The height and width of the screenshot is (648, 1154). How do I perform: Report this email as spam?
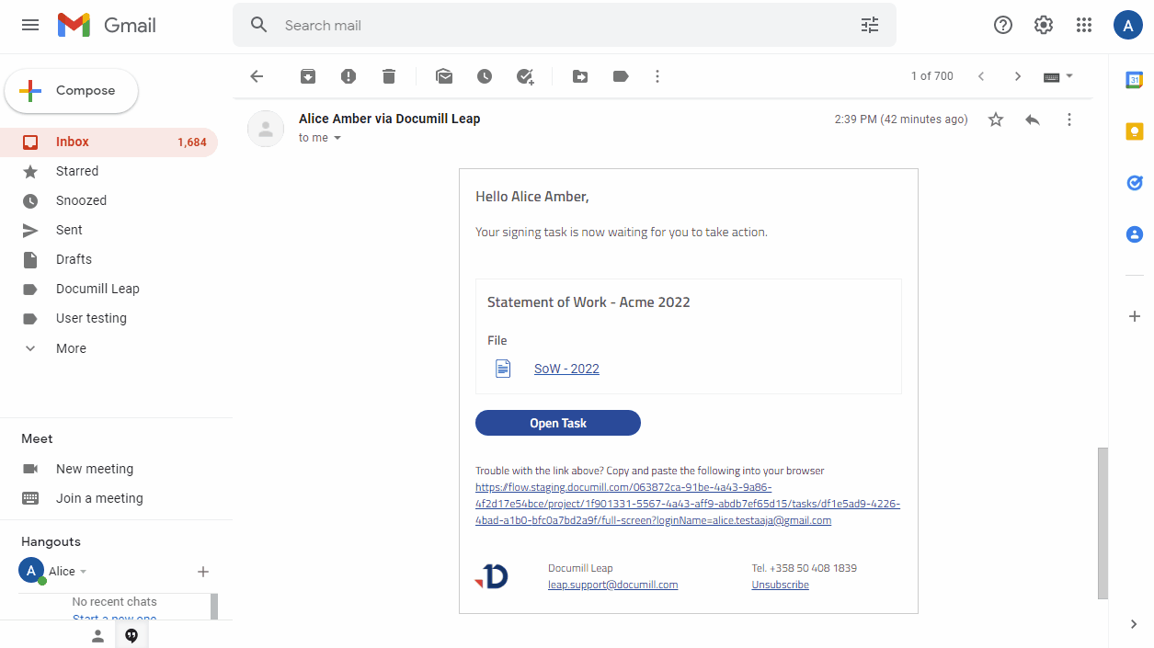[x=348, y=76]
